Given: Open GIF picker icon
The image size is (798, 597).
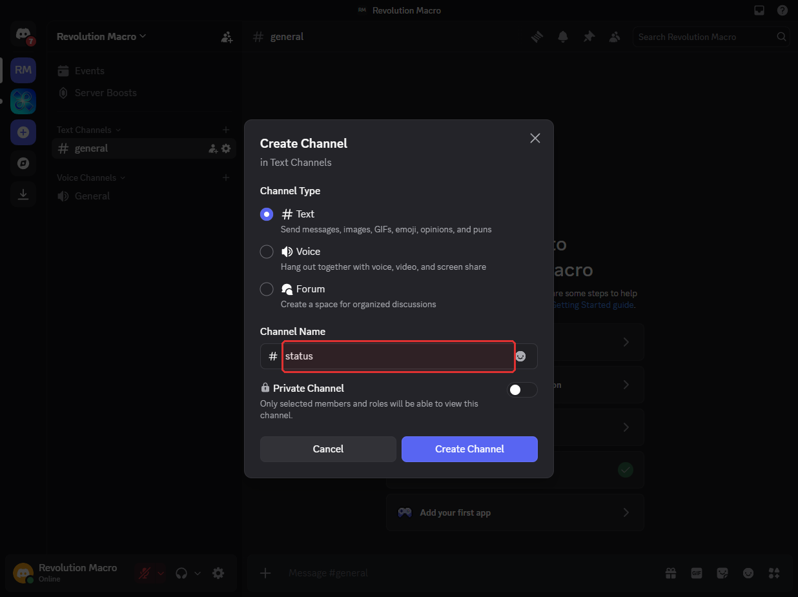Looking at the screenshot, I should [697, 573].
